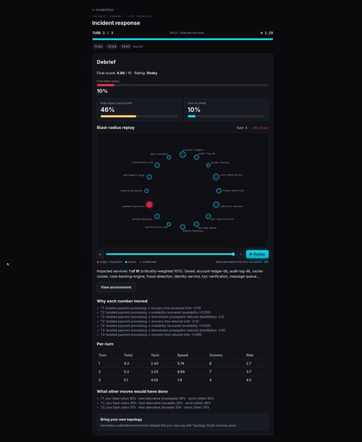Viewport: 362px width, 442px height.
Task: Click the T2 5.3 score chip
Action: pyautogui.click(x=112, y=46)
